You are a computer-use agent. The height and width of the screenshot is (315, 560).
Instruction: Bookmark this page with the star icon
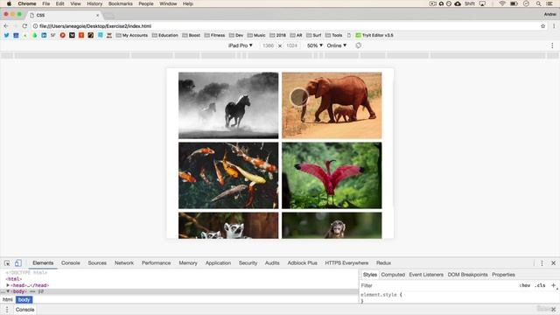pos(542,26)
